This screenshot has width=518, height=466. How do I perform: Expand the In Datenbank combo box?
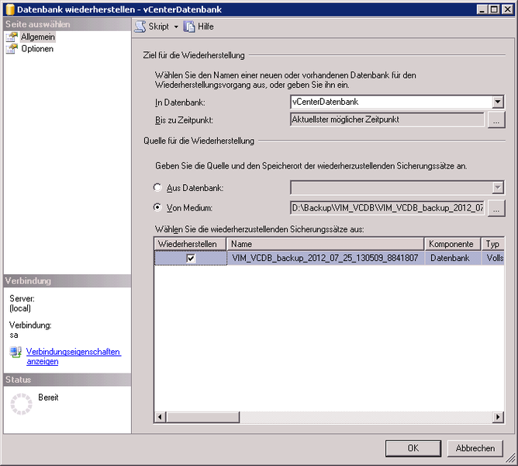pyautogui.click(x=498, y=102)
